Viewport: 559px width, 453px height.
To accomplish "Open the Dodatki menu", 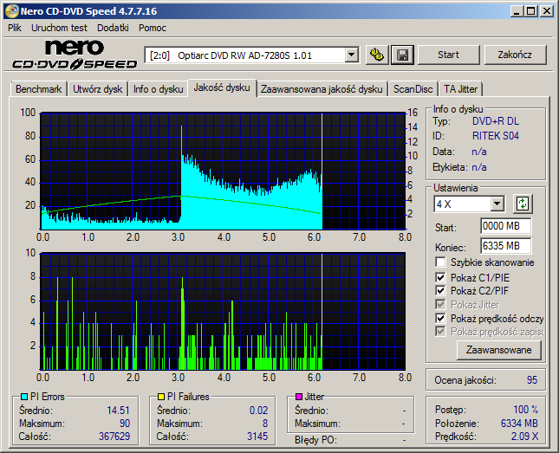I will click(113, 28).
